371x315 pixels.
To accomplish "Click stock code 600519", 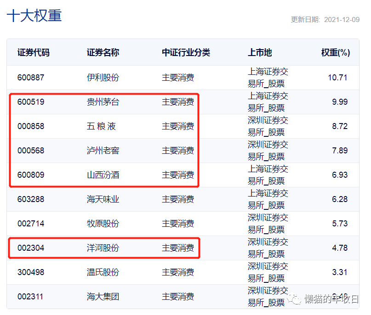I will point(31,102).
